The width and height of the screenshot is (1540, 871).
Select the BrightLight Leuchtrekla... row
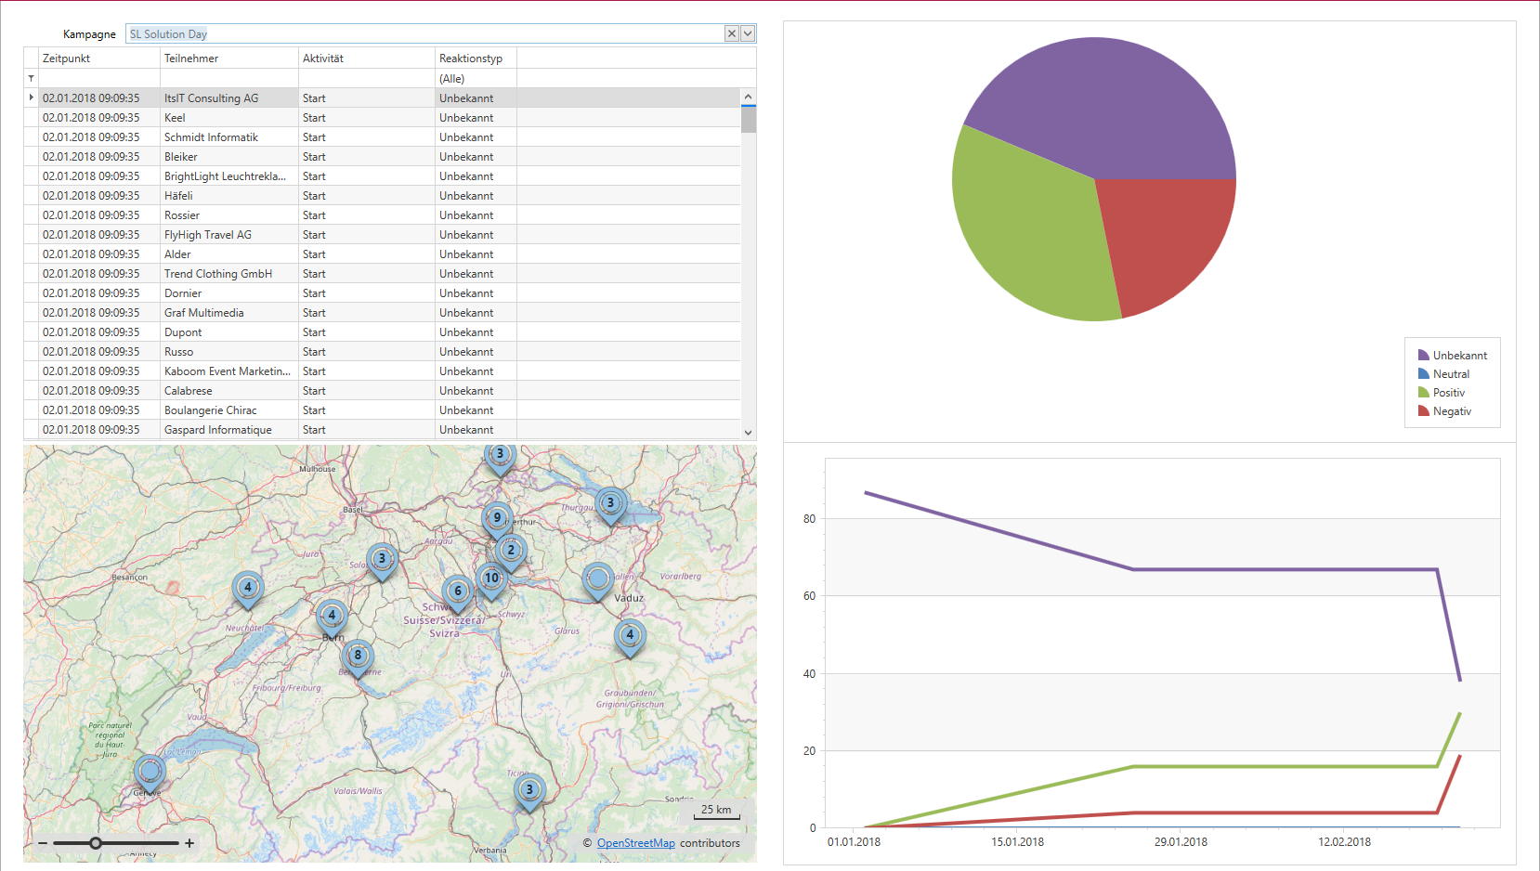[x=382, y=175]
